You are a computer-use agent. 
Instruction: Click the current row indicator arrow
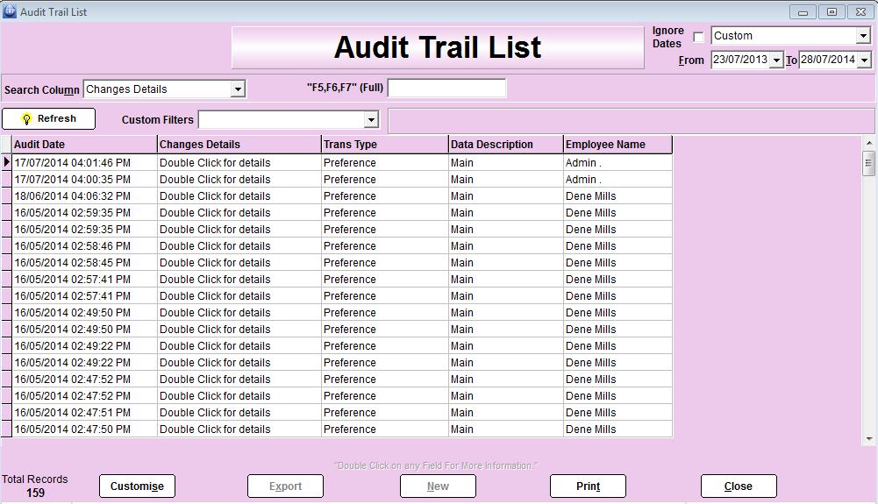7,162
